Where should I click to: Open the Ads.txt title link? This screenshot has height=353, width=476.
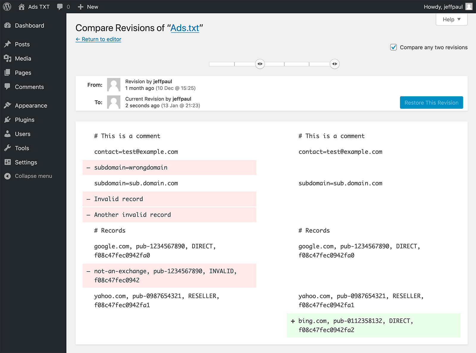pyautogui.click(x=185, y=28)
